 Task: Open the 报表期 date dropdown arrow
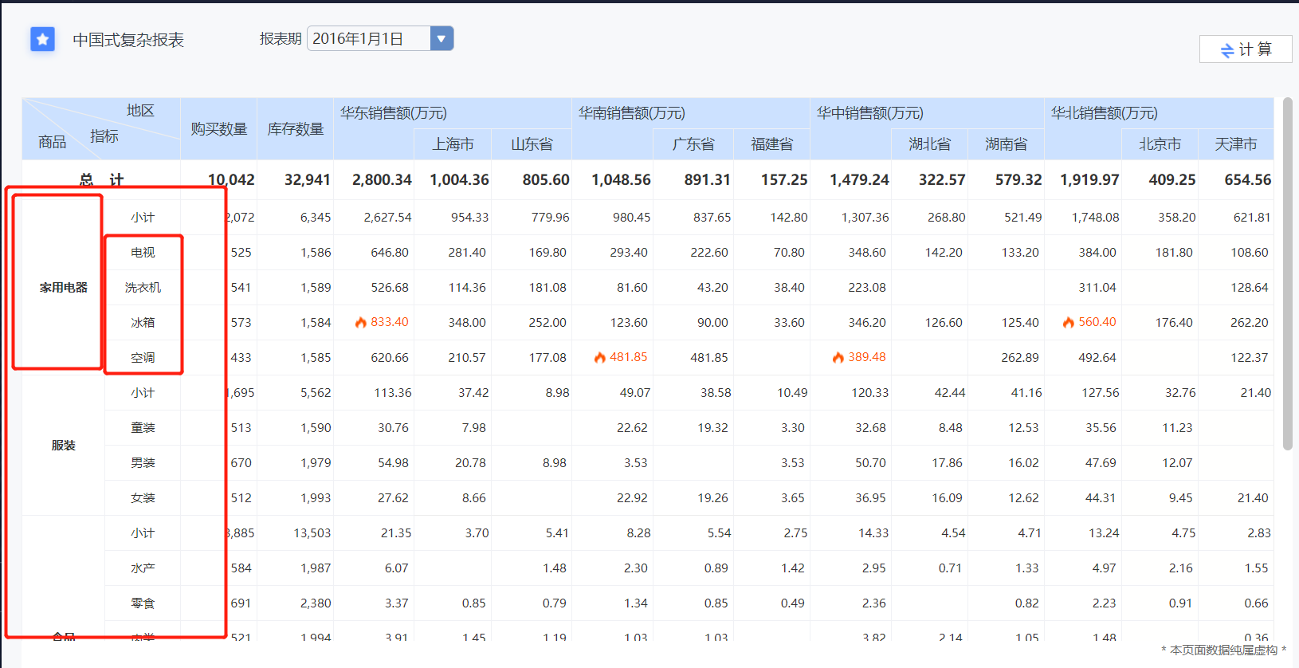tap(442, 38)
